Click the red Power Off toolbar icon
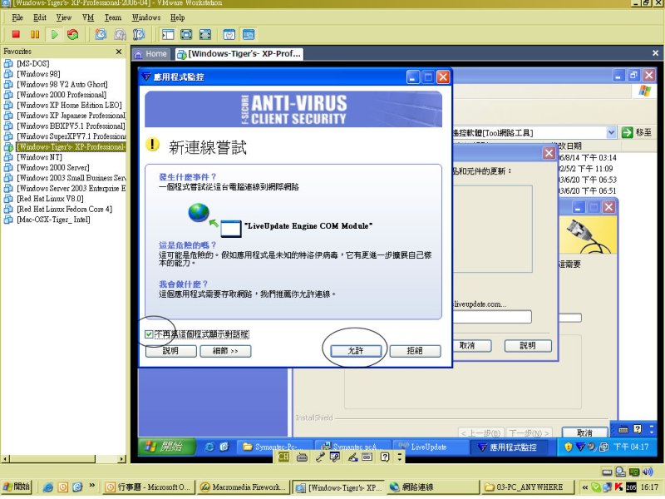665x499 pixels. 16,34
